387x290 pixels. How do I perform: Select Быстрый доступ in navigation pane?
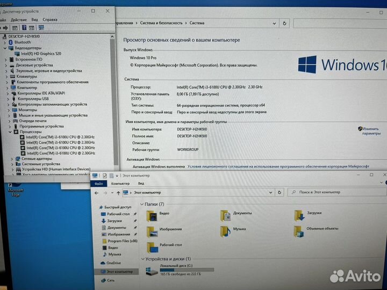[x=115, y=207]
